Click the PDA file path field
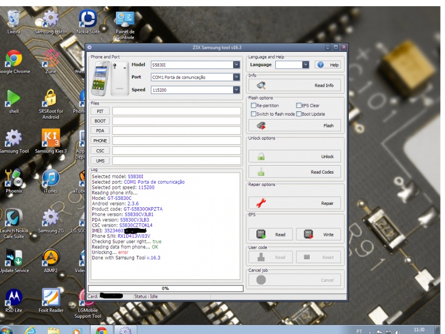Image resolution: width=445 pixels, height=334 pixels. coord(176,131)
